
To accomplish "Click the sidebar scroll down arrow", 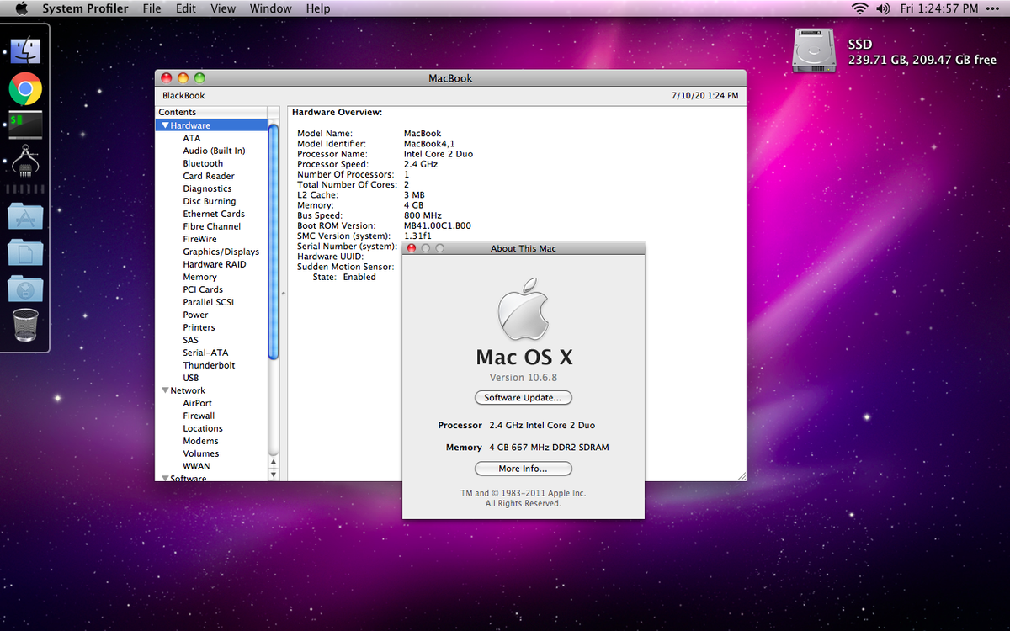I will coord(274,475).
